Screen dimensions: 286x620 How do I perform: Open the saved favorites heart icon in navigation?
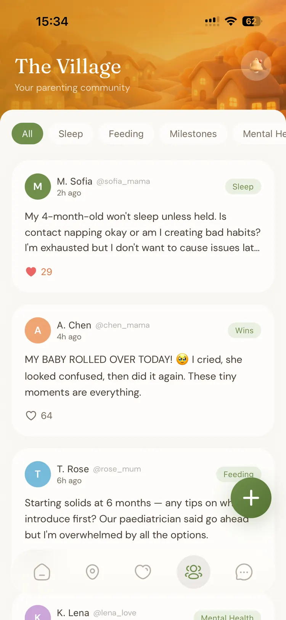click(143, 572)
